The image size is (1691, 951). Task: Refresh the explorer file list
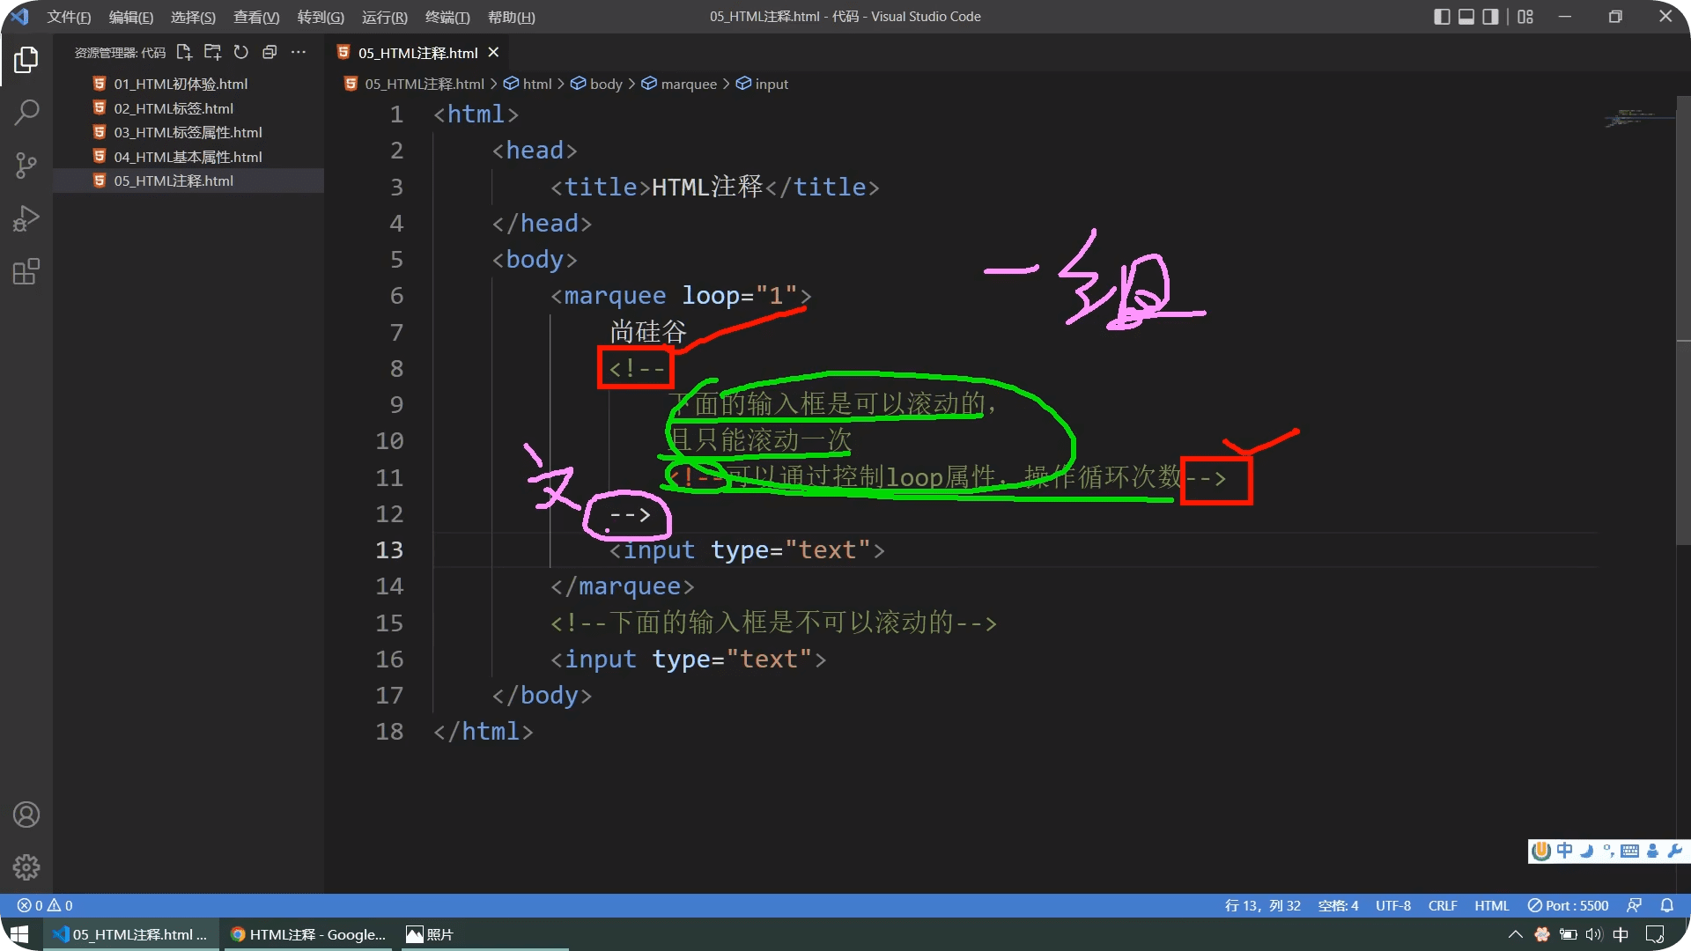click(x=241, y=52)
